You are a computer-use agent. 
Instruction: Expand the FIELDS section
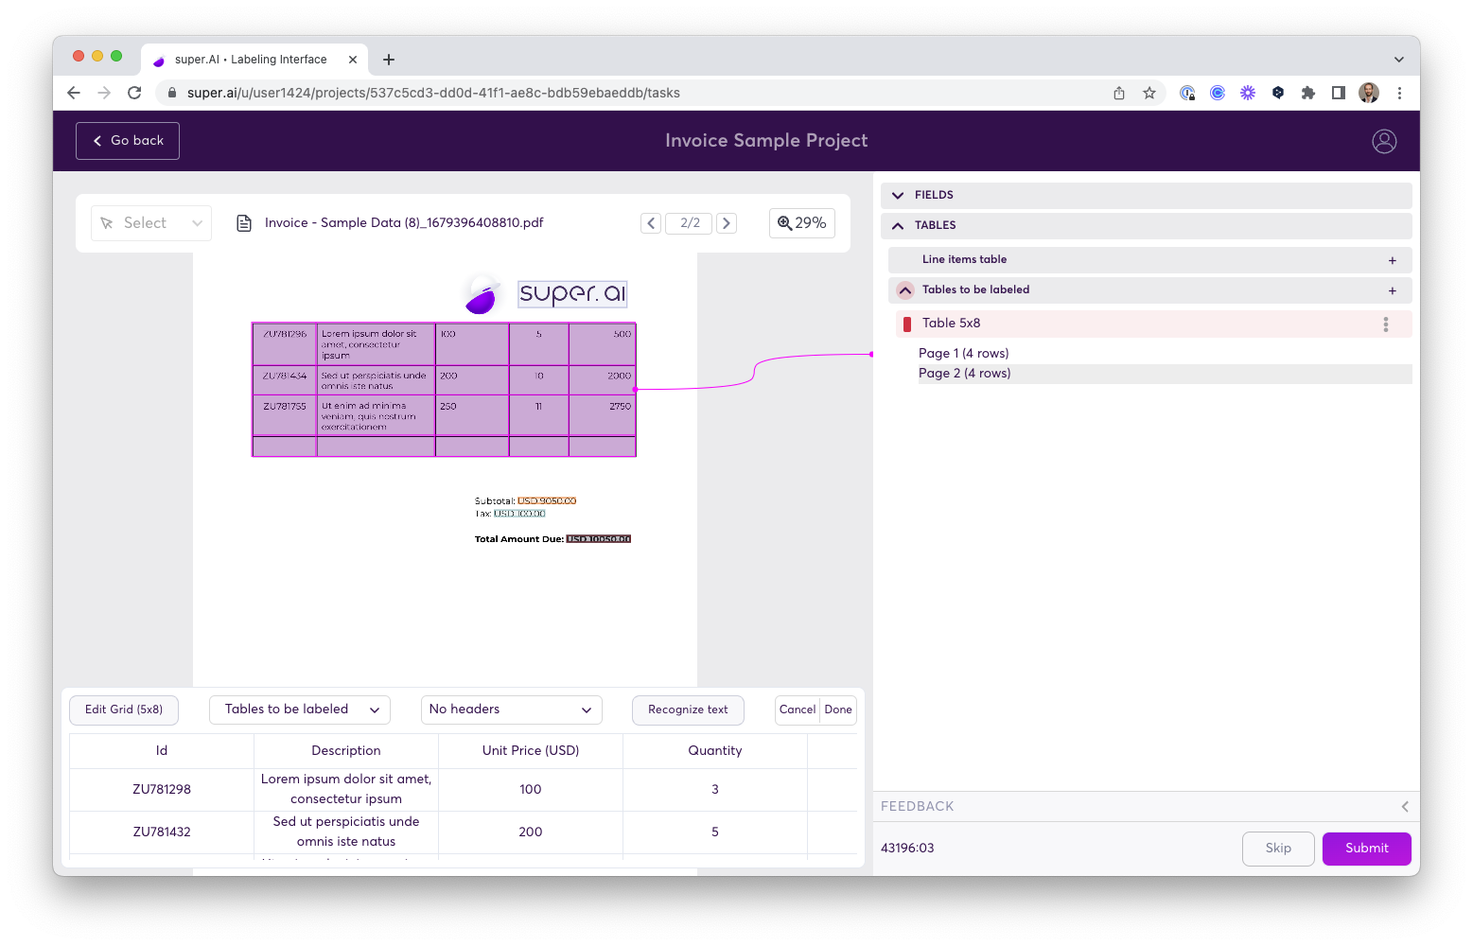coord(1147,195)
